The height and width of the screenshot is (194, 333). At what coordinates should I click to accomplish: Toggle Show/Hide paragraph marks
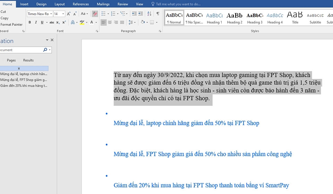(158, 14)
